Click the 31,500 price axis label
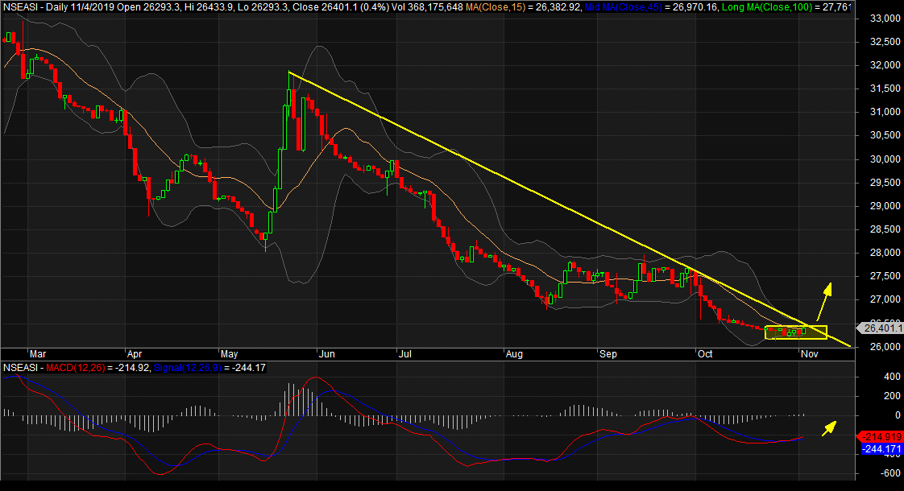 [885, 89]
